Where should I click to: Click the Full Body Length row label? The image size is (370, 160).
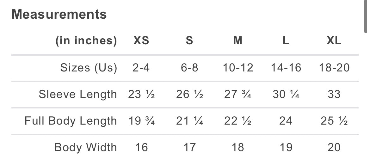[x=71, y=121]
